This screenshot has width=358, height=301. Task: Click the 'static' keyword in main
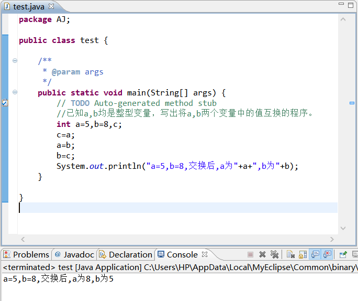(x=84, y=93)
